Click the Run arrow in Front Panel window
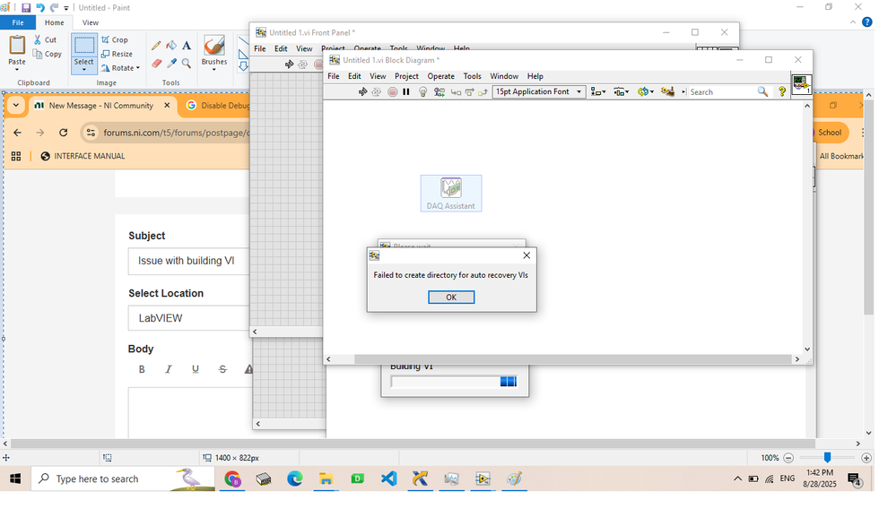This screenshot has height=526, width=896. (x=289, y=65)
